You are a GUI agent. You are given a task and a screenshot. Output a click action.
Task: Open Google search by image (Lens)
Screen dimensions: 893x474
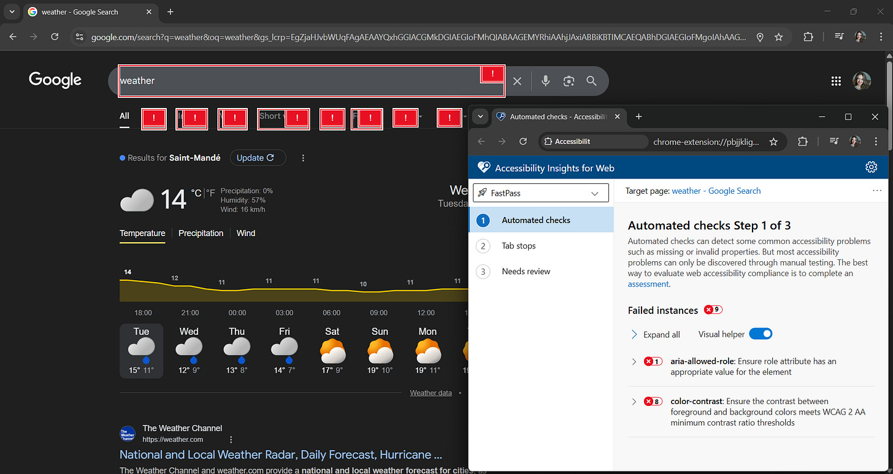[x=569, y=81]
